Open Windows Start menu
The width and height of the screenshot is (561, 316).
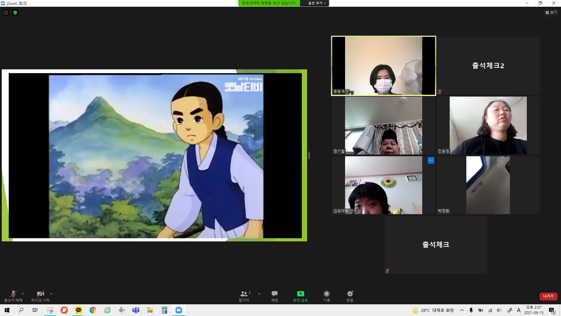point(7,310)
